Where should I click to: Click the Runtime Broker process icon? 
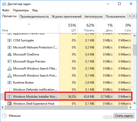pyautogui.click(x=10, y=83)
